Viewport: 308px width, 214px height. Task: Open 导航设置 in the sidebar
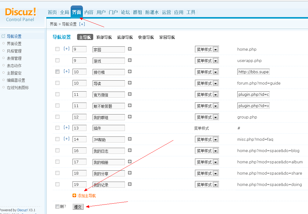tap(14, 36)
